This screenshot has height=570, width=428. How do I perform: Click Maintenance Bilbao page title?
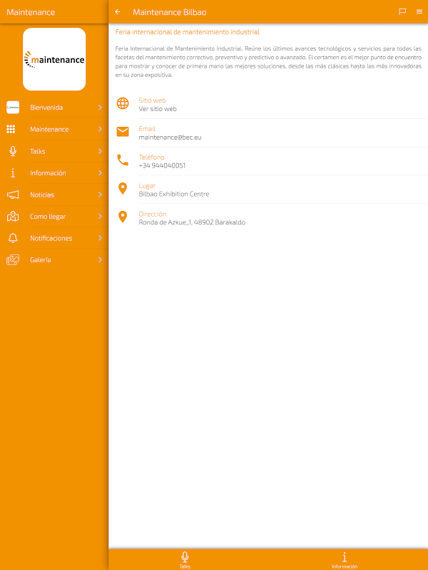170,12
